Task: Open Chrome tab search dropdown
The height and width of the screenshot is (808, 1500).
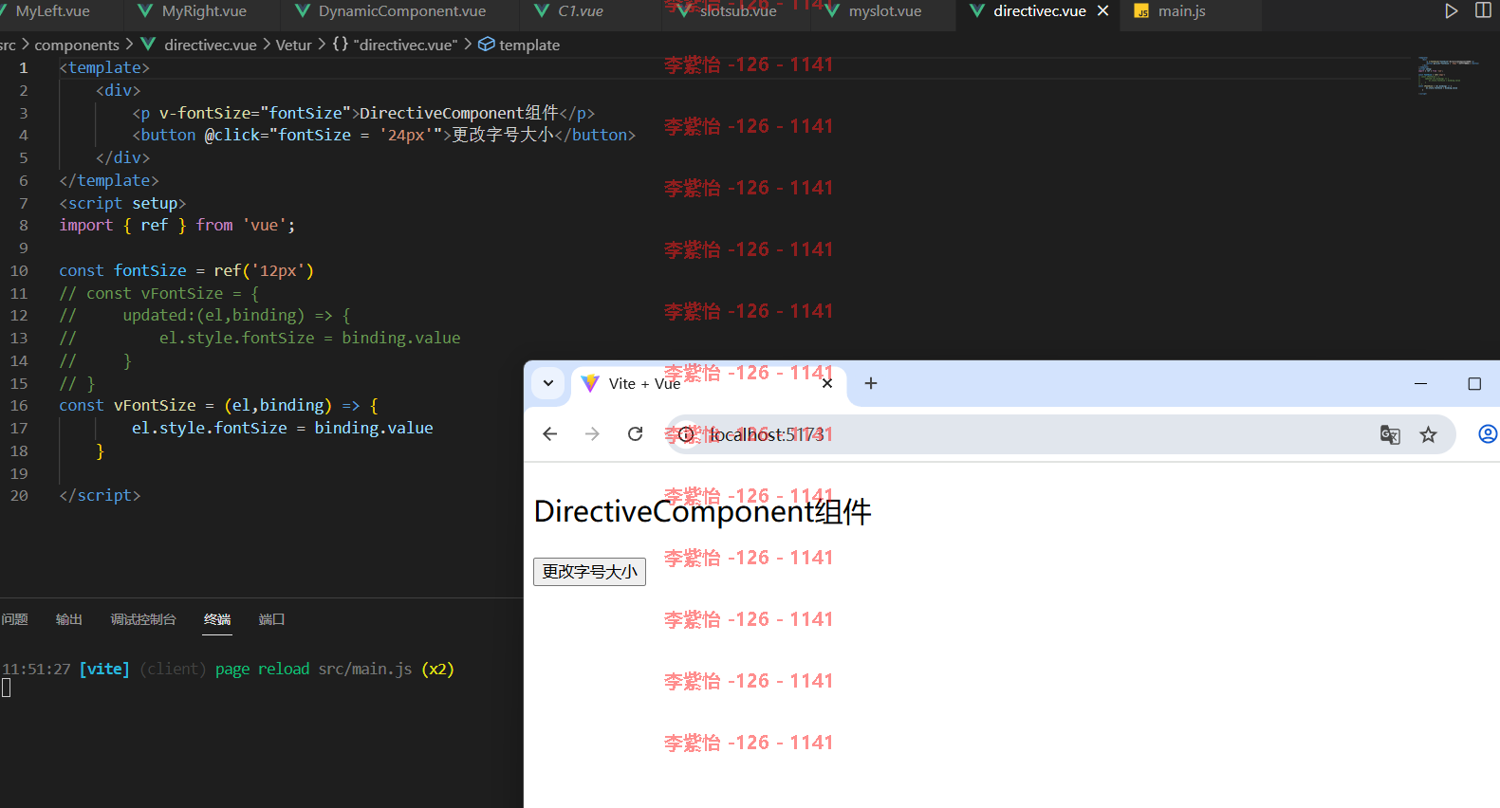Action: tap(548, 383)
